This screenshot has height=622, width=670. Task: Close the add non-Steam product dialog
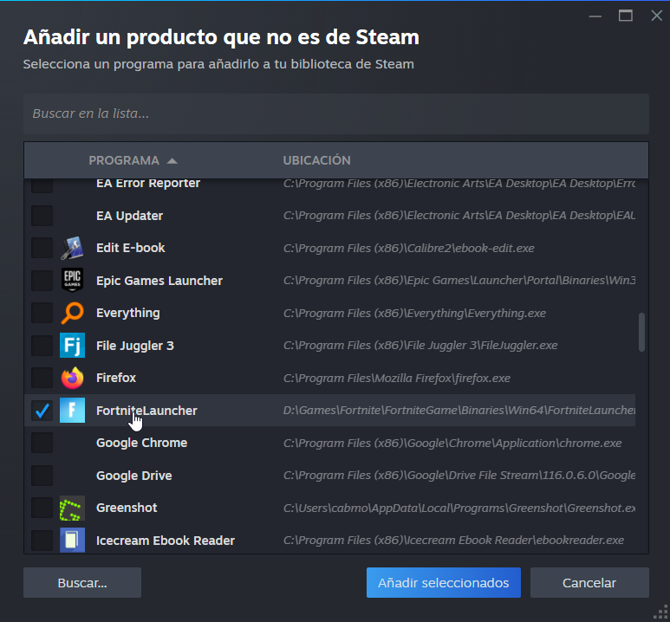[656, 16]
